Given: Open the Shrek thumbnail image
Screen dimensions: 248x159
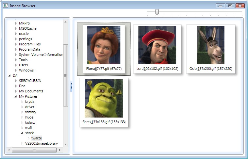Looking at the screenshot, I should click(104, 98).
